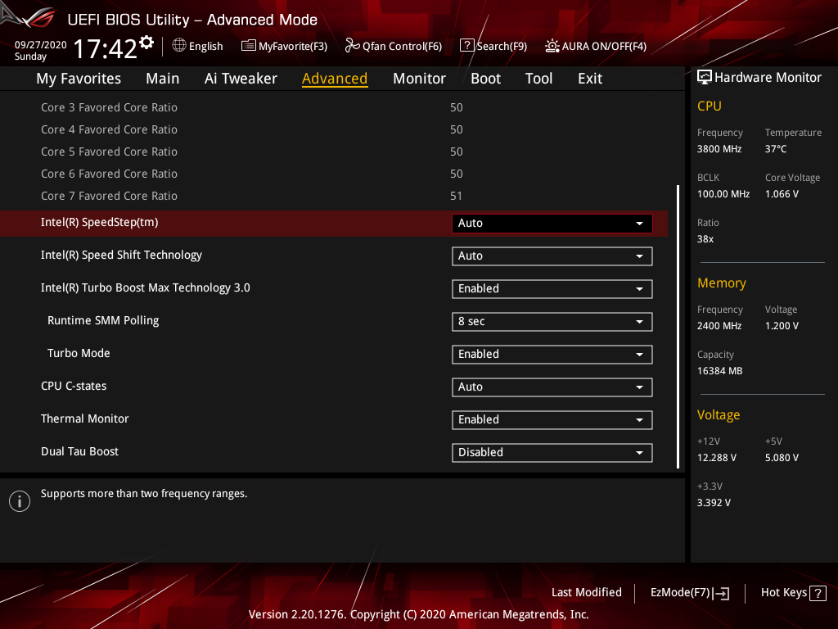Switch to Ai Tweaker tab
The image size is (838, 629).
(x=241, y=79)
